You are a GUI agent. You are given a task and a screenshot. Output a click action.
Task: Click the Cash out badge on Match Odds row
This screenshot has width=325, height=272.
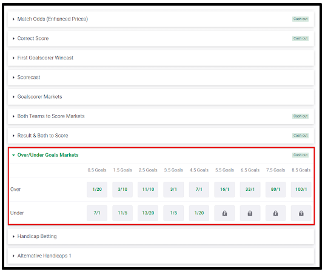coord(300,19)
